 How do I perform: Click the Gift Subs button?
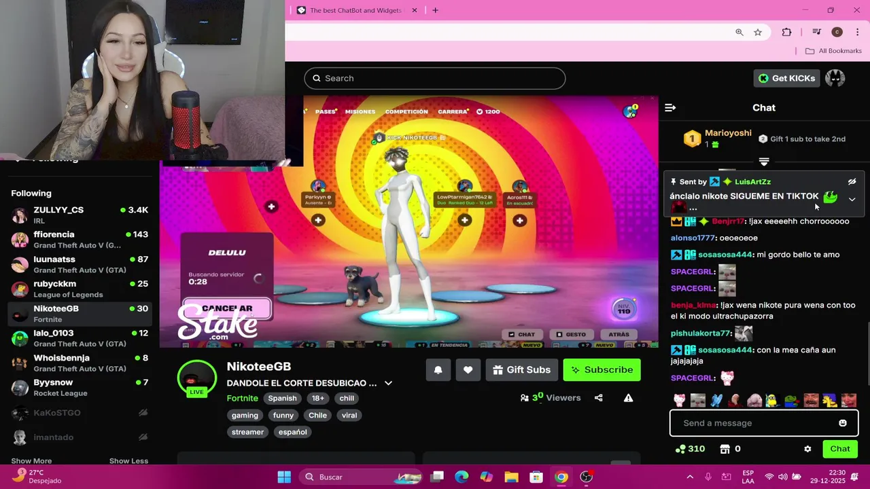click(521, 369)
